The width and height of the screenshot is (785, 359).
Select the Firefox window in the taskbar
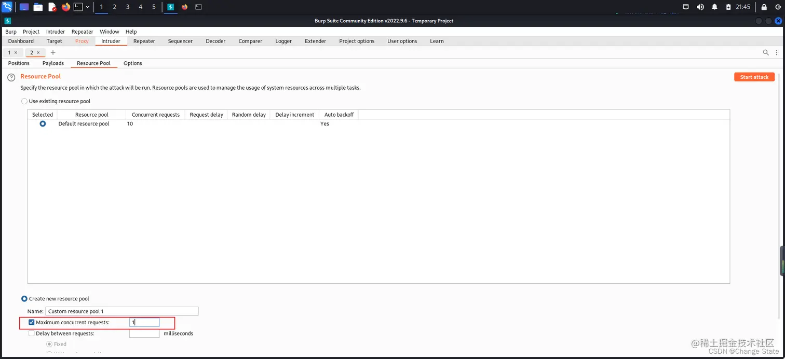click(x=184, y=7)
